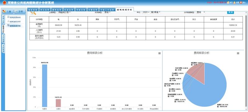Switch to the 单位信息 tab

(45, 10)
